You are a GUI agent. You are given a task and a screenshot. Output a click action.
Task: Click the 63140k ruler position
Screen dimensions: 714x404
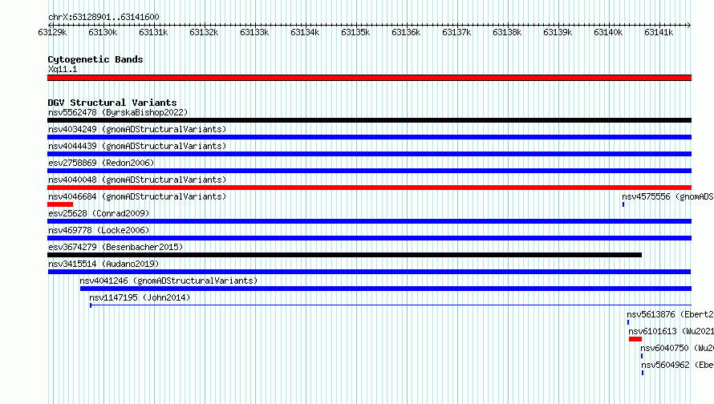(608, 32)
